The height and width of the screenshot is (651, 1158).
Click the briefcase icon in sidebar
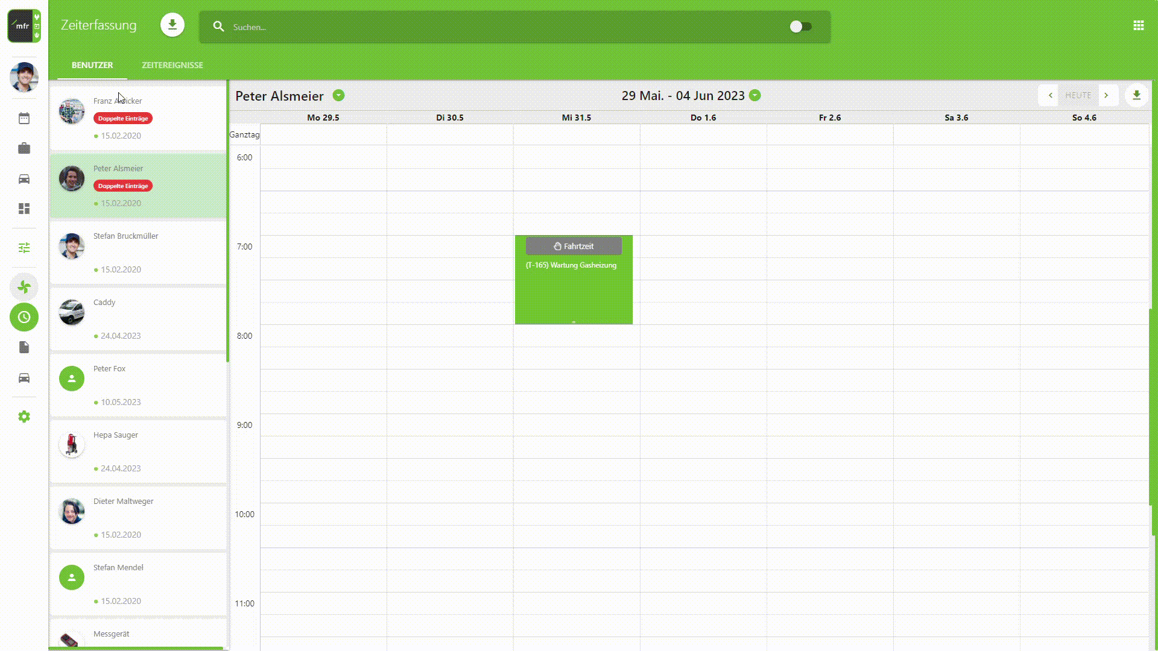(24, 148)
